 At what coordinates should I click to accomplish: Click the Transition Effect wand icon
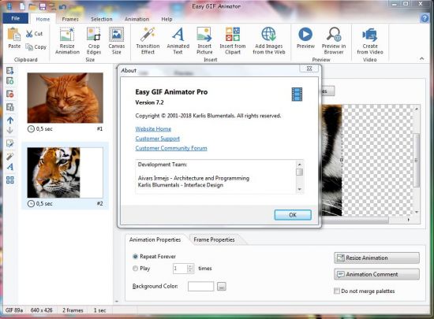click(148, 34)
